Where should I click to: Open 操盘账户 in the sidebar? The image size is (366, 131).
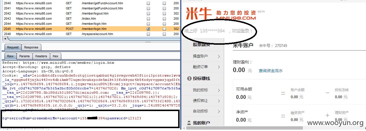coord(200,56)
